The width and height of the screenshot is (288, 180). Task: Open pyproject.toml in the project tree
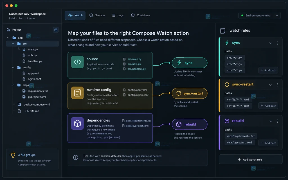pos(37,97)
